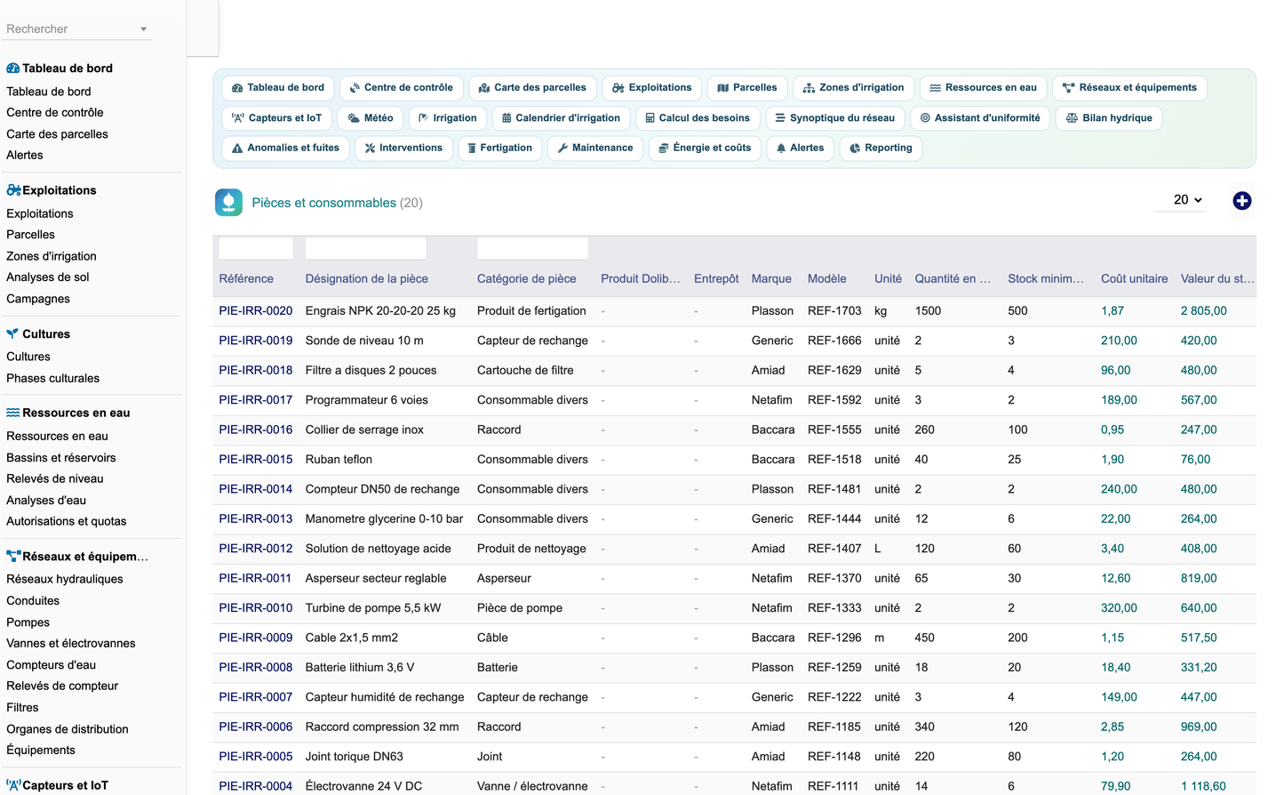Open Reporting chart shortcut
This screenshot has width=1284, height=795.
(881, 149)
